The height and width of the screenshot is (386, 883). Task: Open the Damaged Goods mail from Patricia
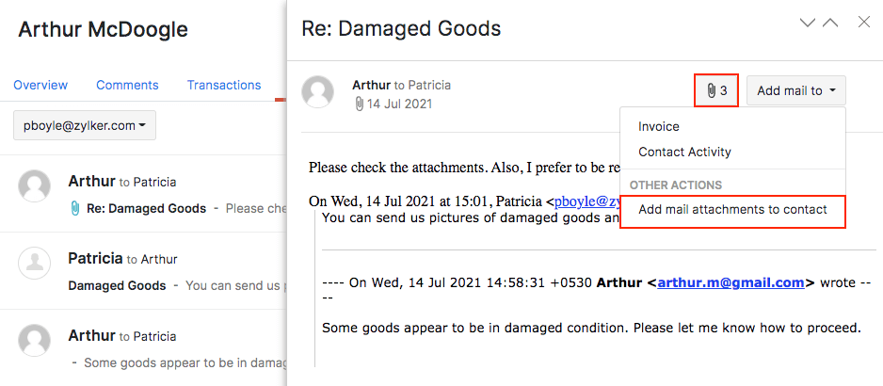(118, 285)
